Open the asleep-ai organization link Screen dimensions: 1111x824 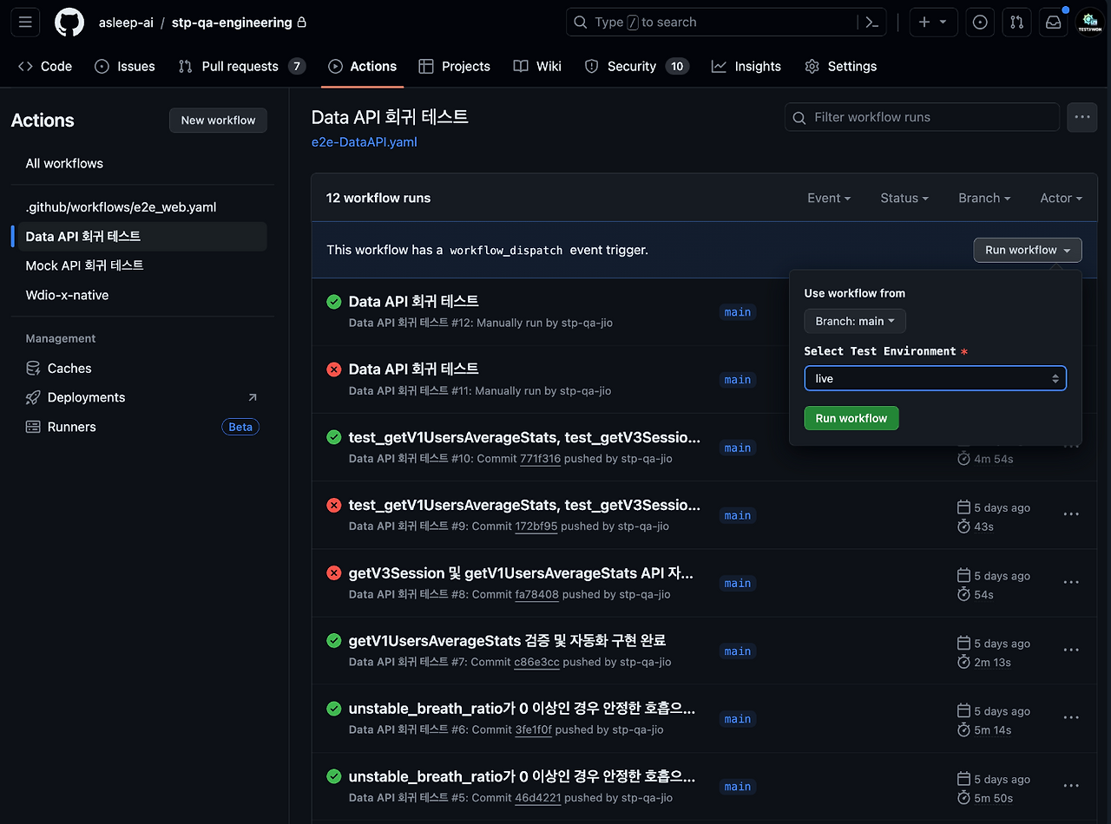coord(126,23)
